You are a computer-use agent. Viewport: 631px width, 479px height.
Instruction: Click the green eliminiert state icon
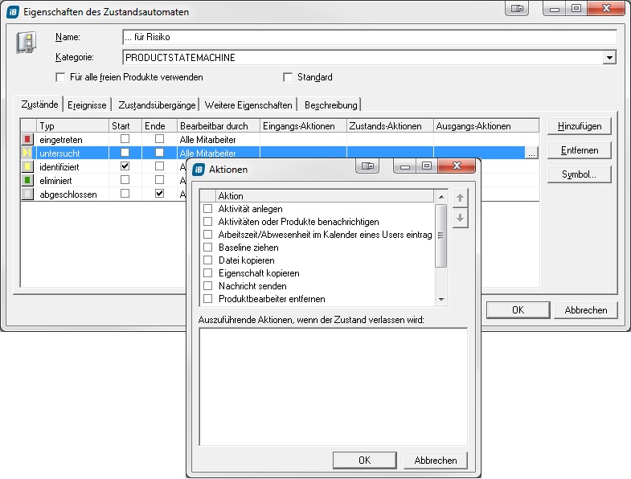point(28,181)
